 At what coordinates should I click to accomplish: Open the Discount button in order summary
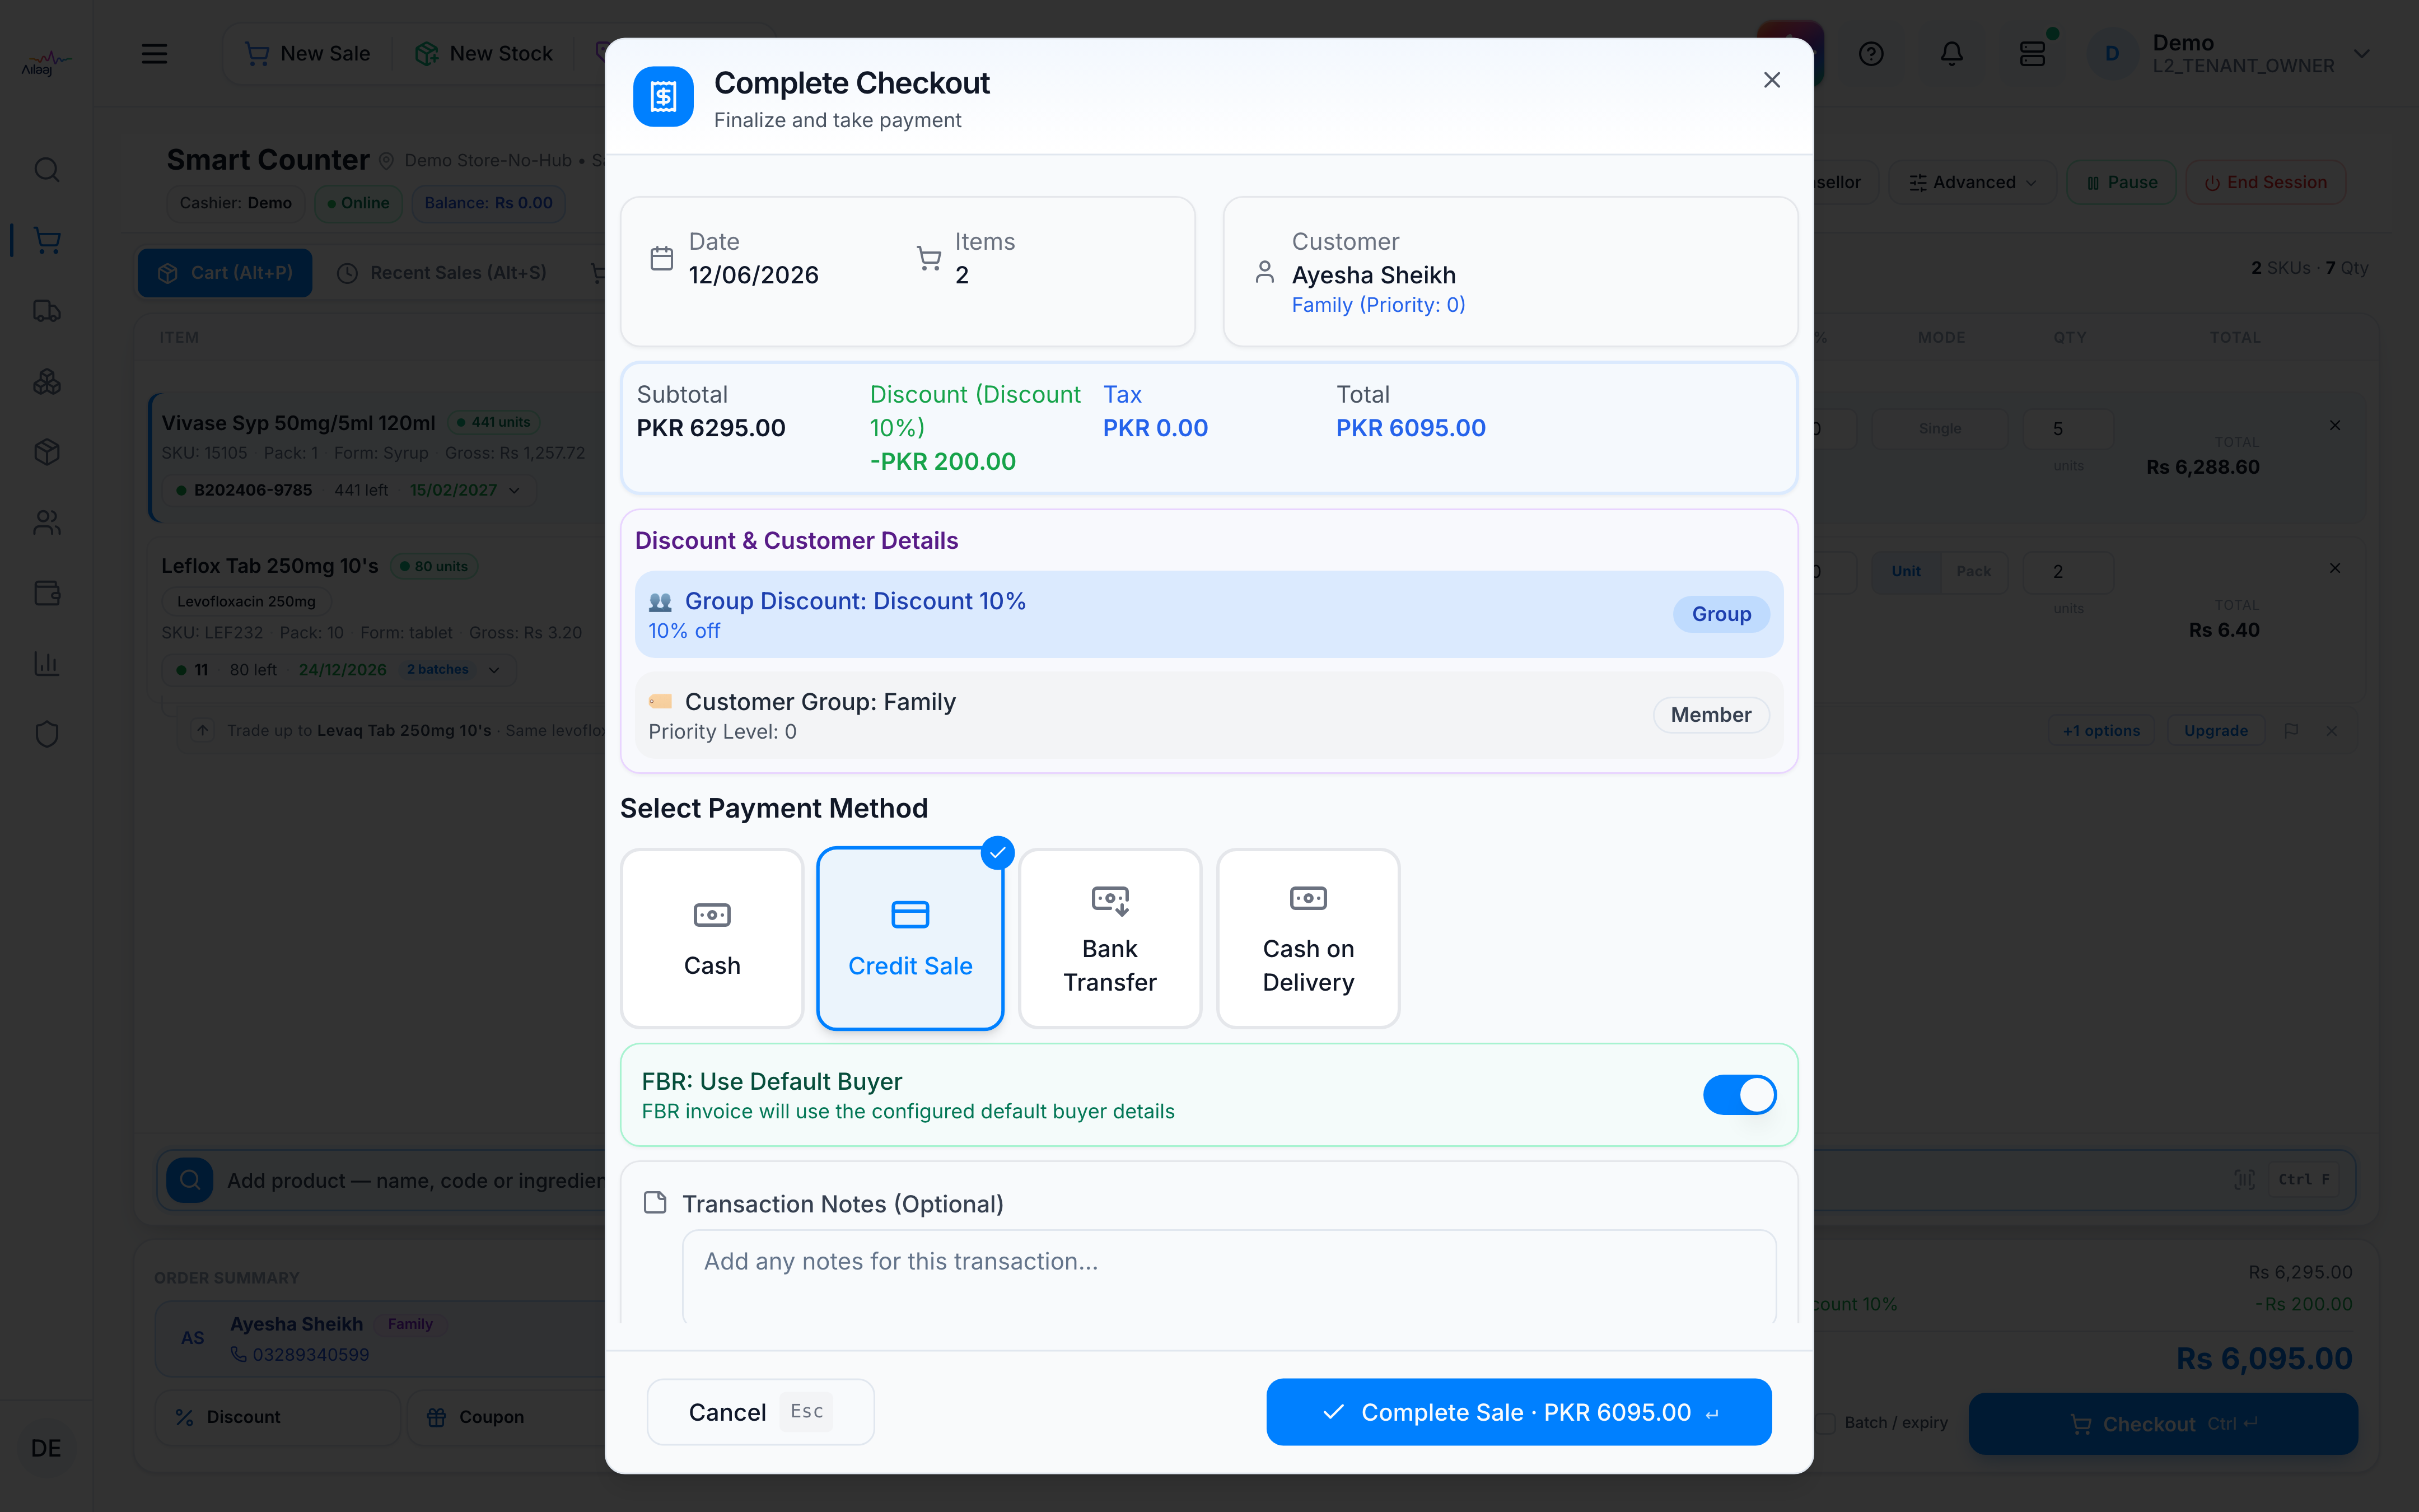277,1417
